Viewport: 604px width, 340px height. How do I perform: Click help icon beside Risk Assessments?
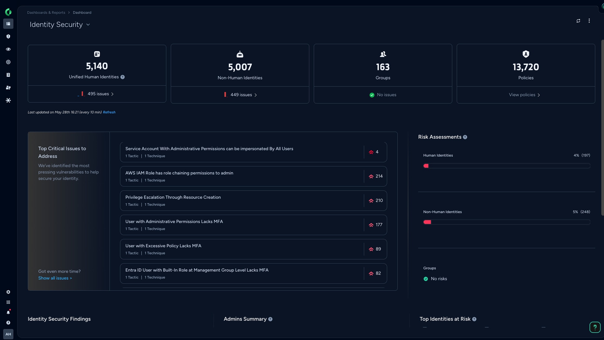click(x=465, y=137)
